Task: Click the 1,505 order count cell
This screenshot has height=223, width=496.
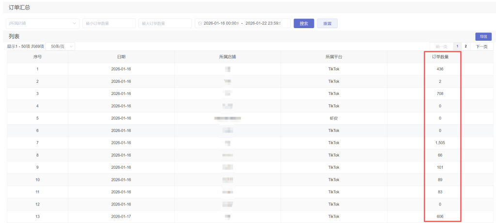Action: coord(440,143)
